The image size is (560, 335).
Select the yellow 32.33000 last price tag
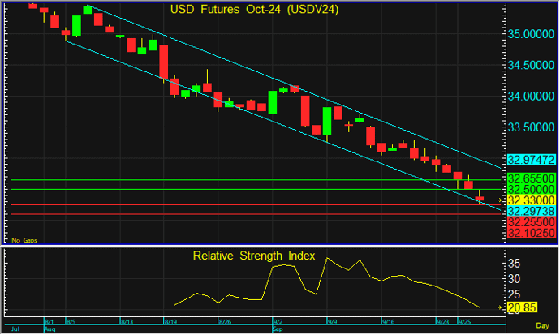pos(531,200)
